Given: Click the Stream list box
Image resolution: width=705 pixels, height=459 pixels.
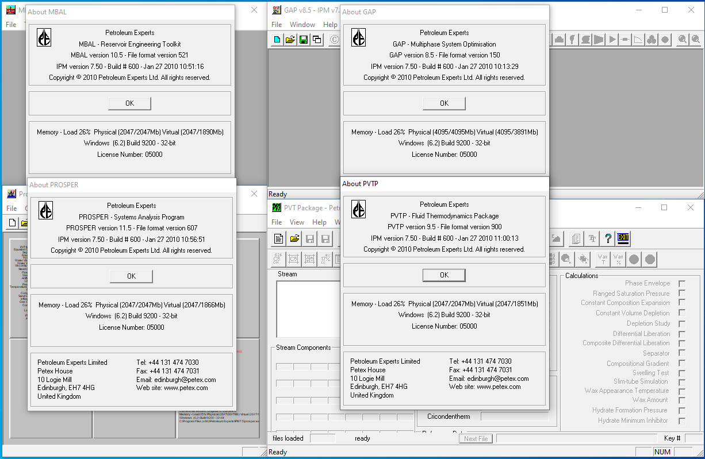Looking at the screenshot, I should click(x=308, y=309).
